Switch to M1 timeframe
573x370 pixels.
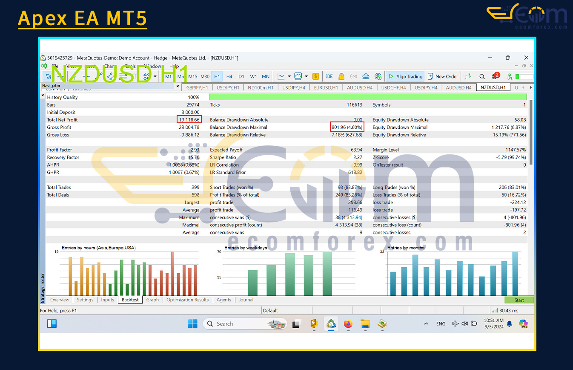pos(169,77)
